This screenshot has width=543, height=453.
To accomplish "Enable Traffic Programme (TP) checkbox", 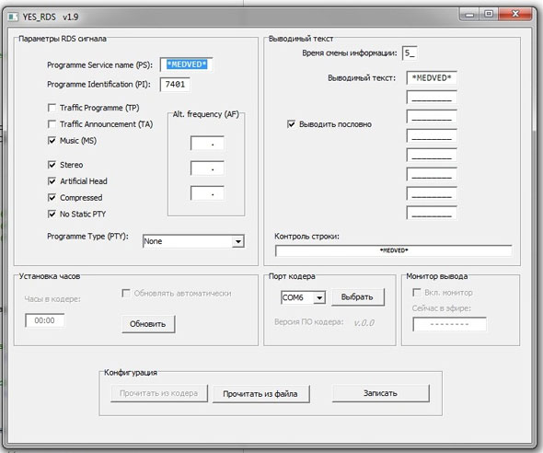I will pyautogui.click(x=52, y=108).
